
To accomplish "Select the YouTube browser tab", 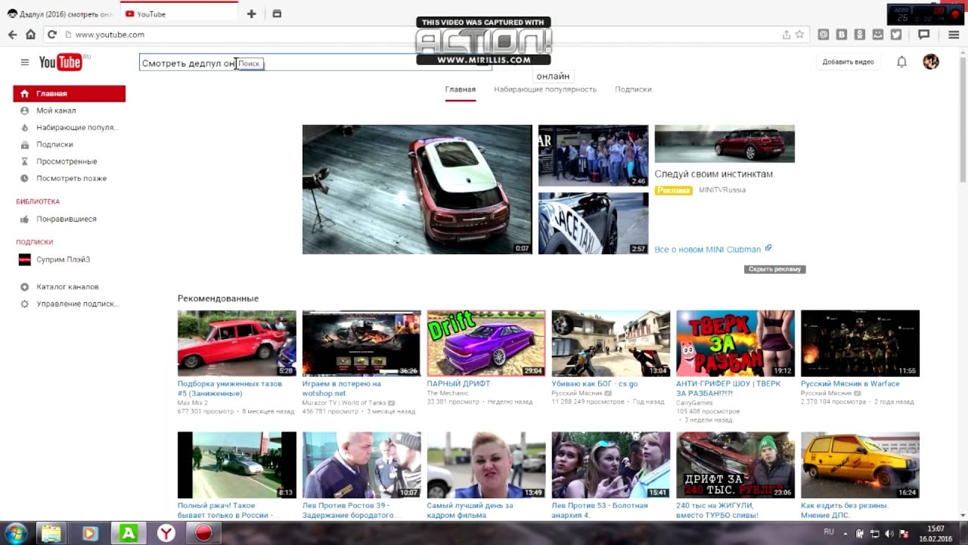I will click(178, 14).
